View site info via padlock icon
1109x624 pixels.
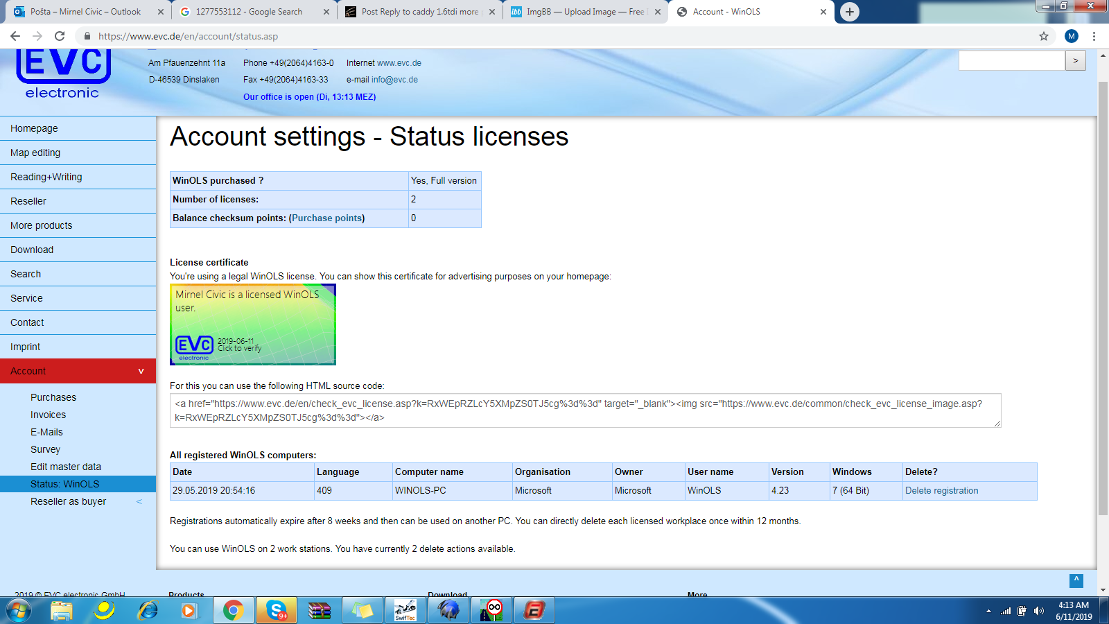coord(87,36)
